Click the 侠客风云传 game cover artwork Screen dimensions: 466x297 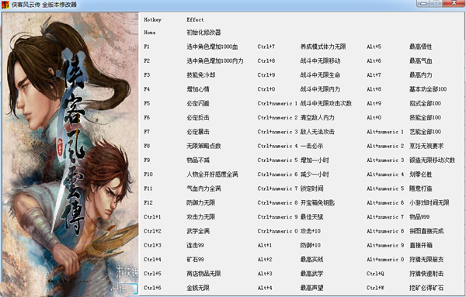pos(70,154)
